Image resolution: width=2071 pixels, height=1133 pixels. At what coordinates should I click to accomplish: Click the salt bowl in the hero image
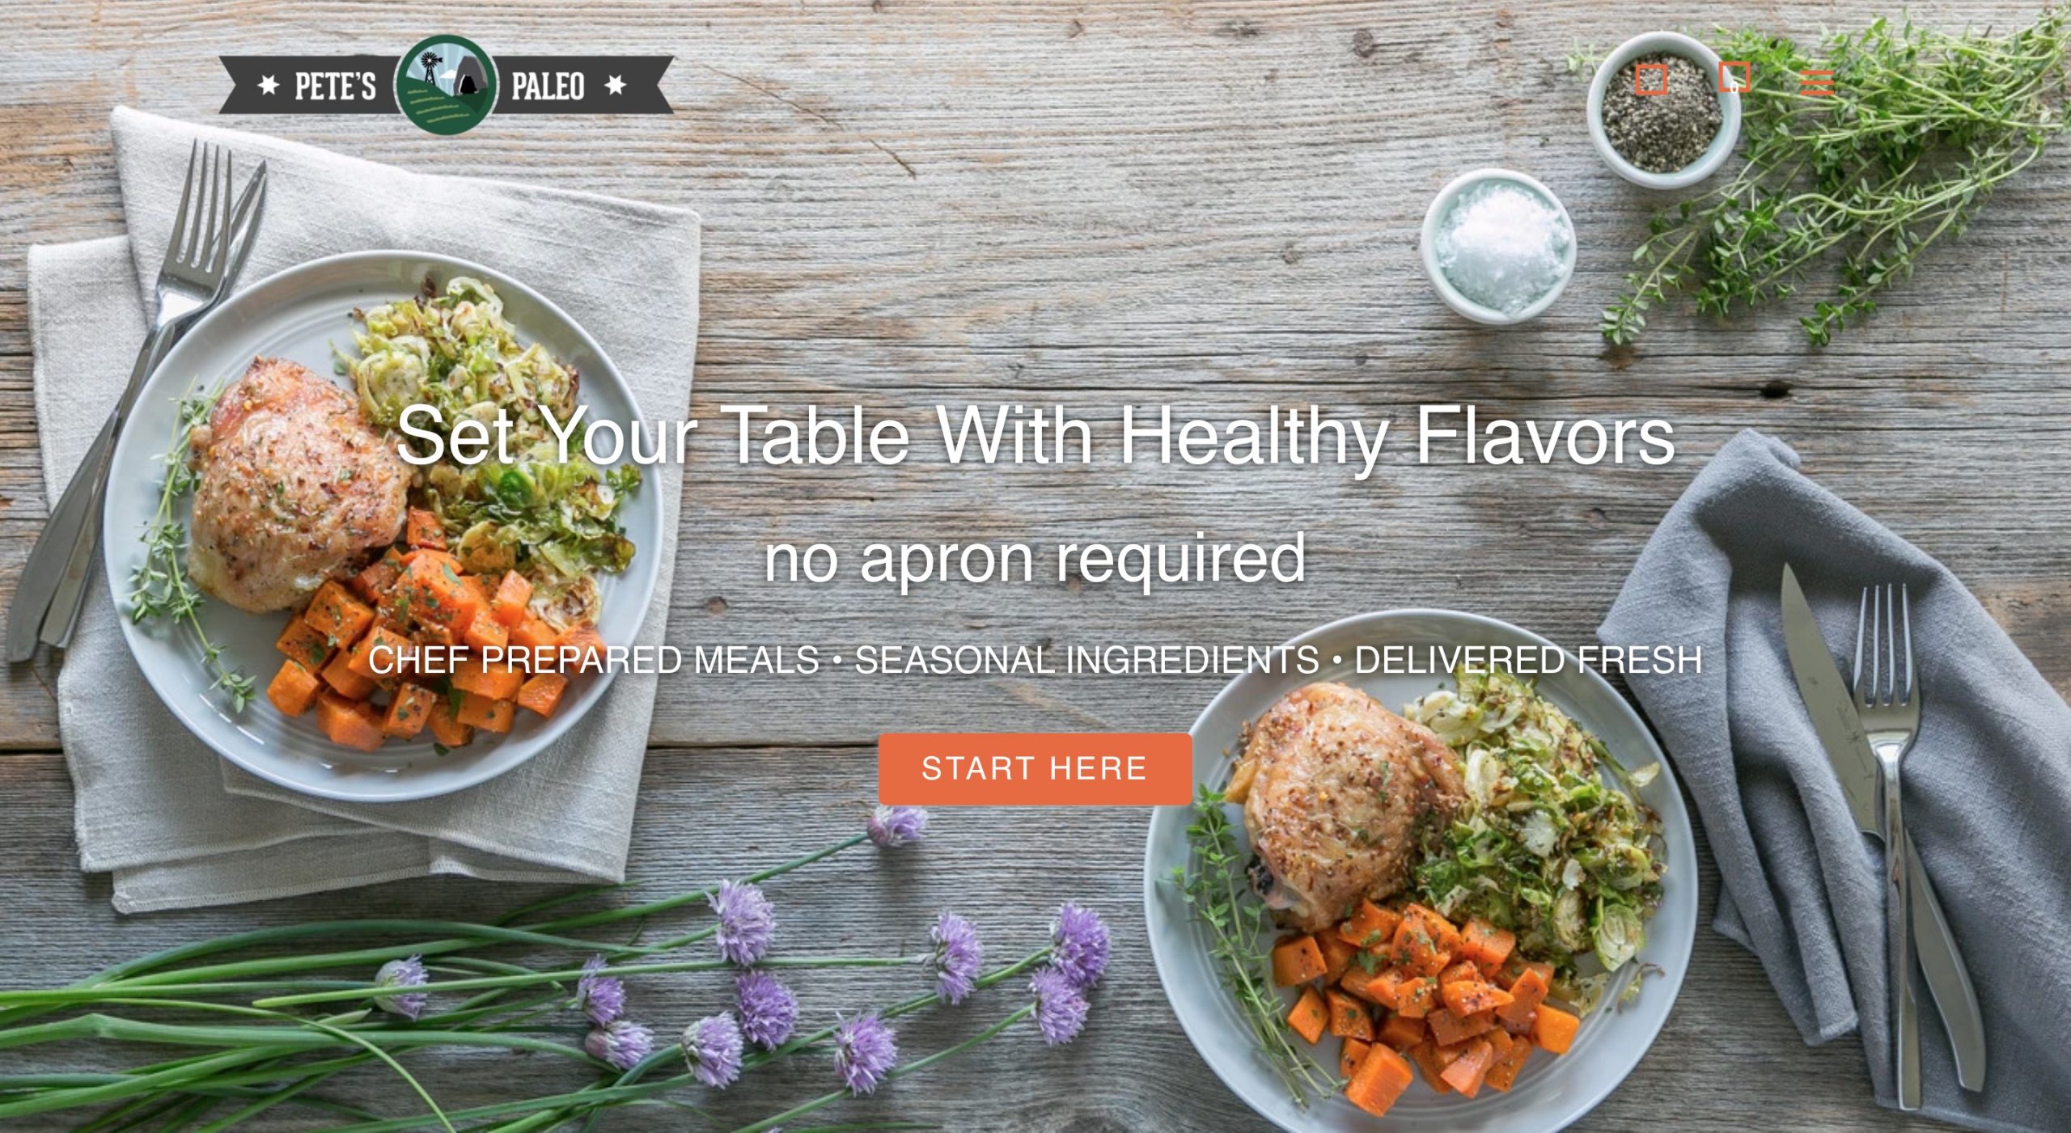[1498, 245]
